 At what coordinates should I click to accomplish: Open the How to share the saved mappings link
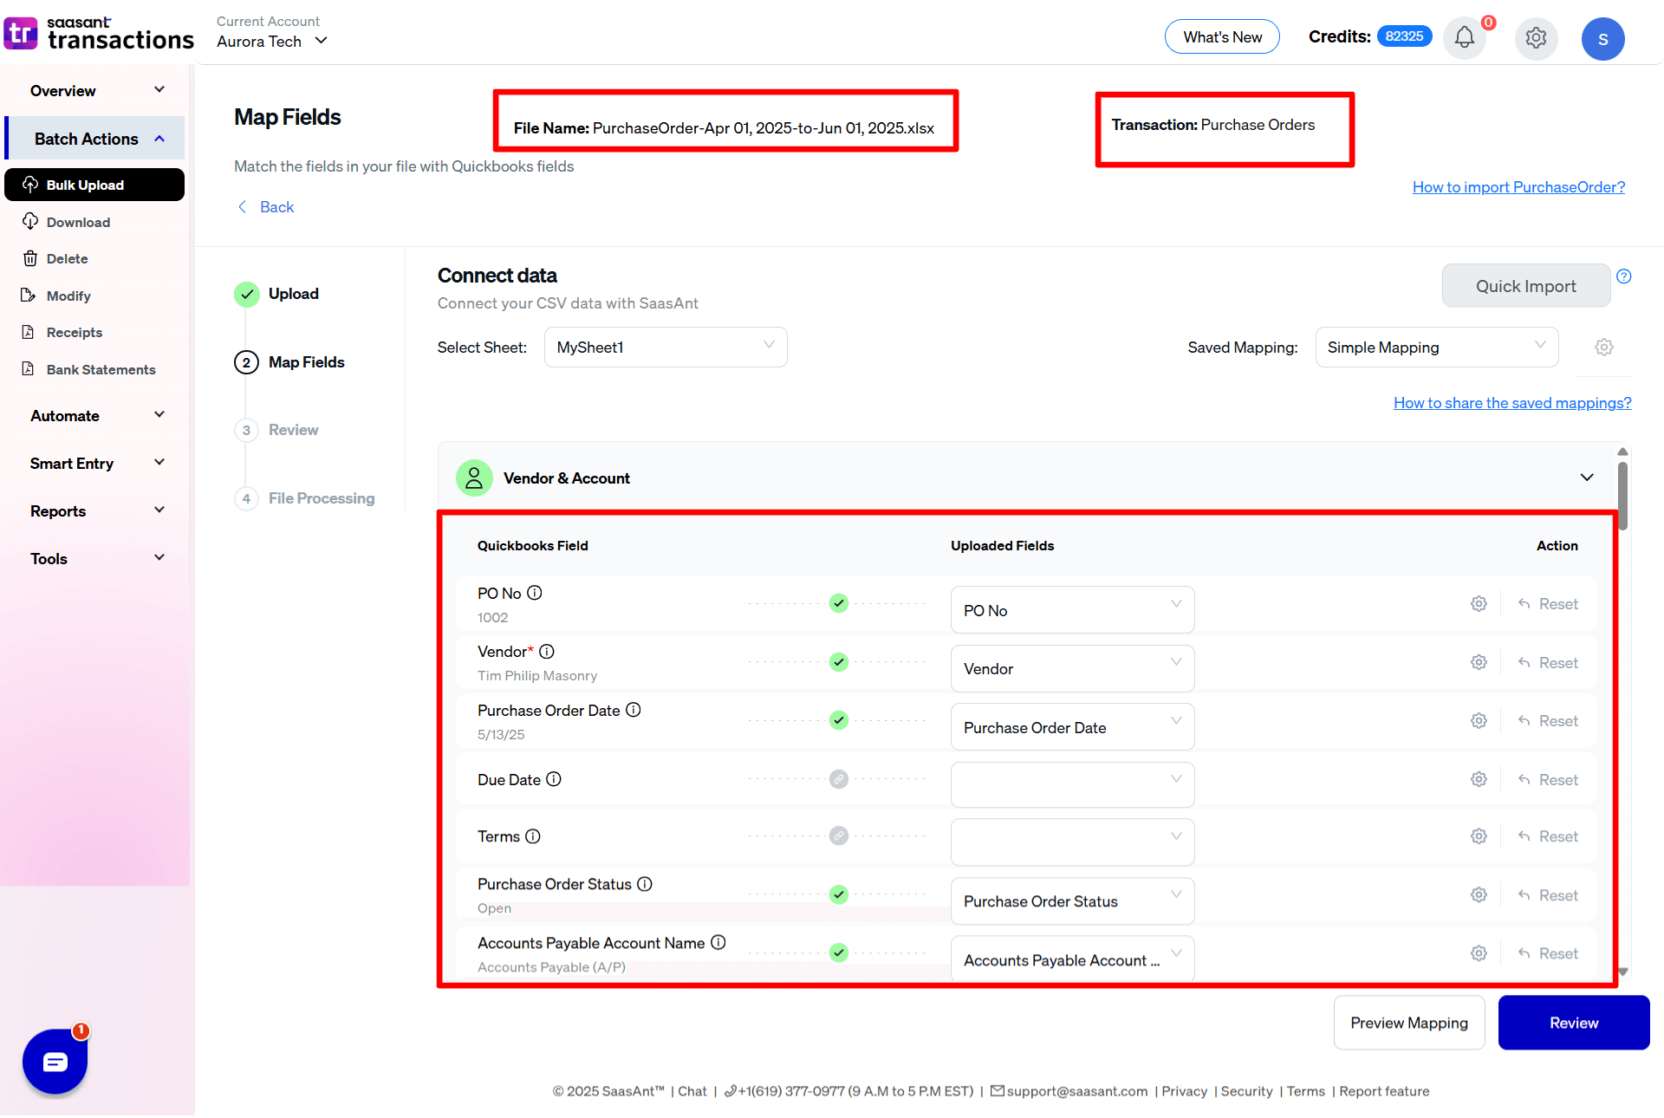(1511, 402)
